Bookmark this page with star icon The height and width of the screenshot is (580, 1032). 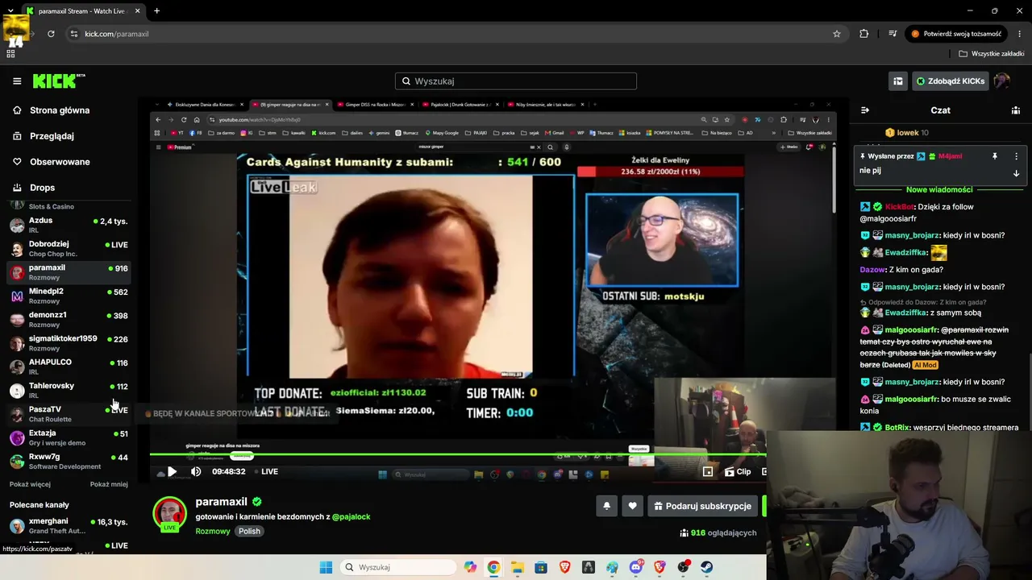[x=837, y=34]
